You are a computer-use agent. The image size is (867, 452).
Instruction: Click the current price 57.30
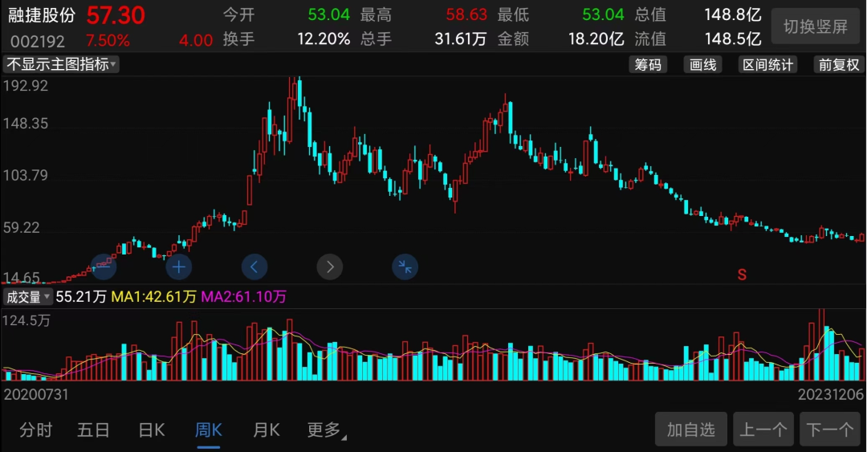(x=116, y=15)
